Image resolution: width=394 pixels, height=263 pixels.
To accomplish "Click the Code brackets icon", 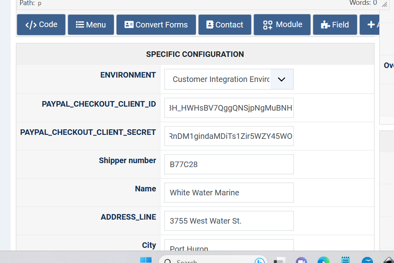I will [31, 25].
